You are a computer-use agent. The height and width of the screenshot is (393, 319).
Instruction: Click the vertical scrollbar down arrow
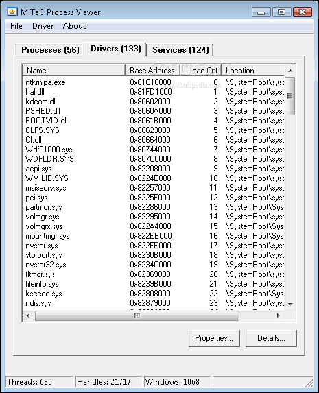pos(290,304)
